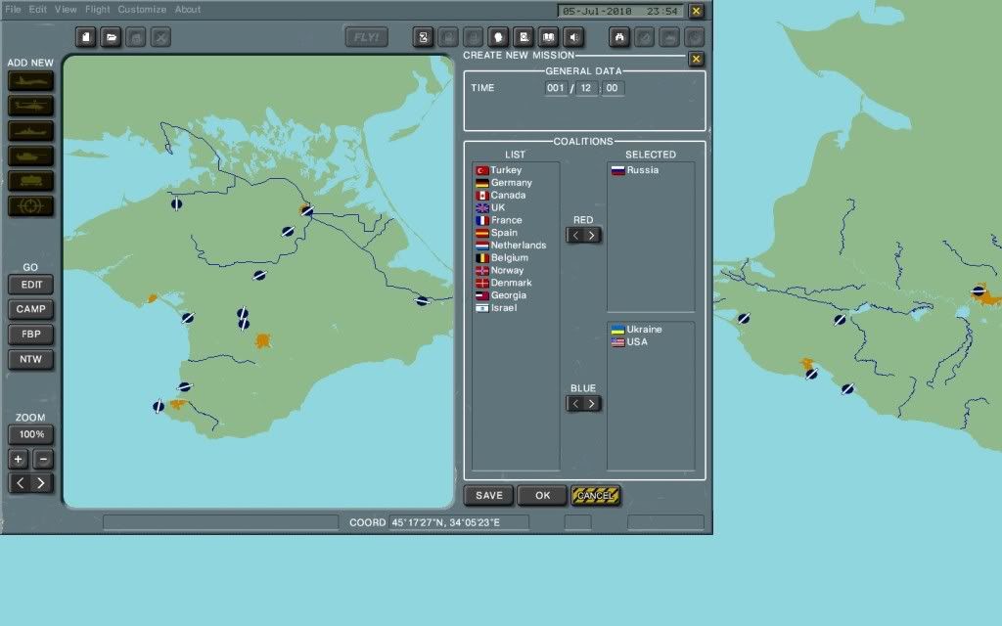Open a mission with the folder icon
Screen dimensions: 1002x626
109,36
